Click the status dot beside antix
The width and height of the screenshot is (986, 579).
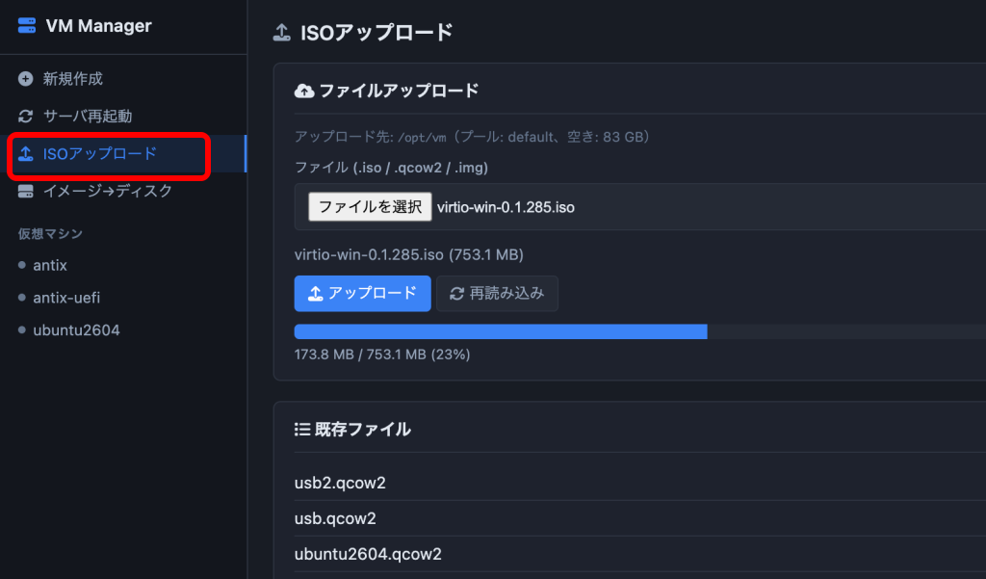tap(22, 265)
